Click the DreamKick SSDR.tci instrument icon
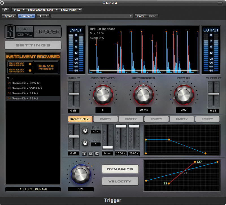 9,88
